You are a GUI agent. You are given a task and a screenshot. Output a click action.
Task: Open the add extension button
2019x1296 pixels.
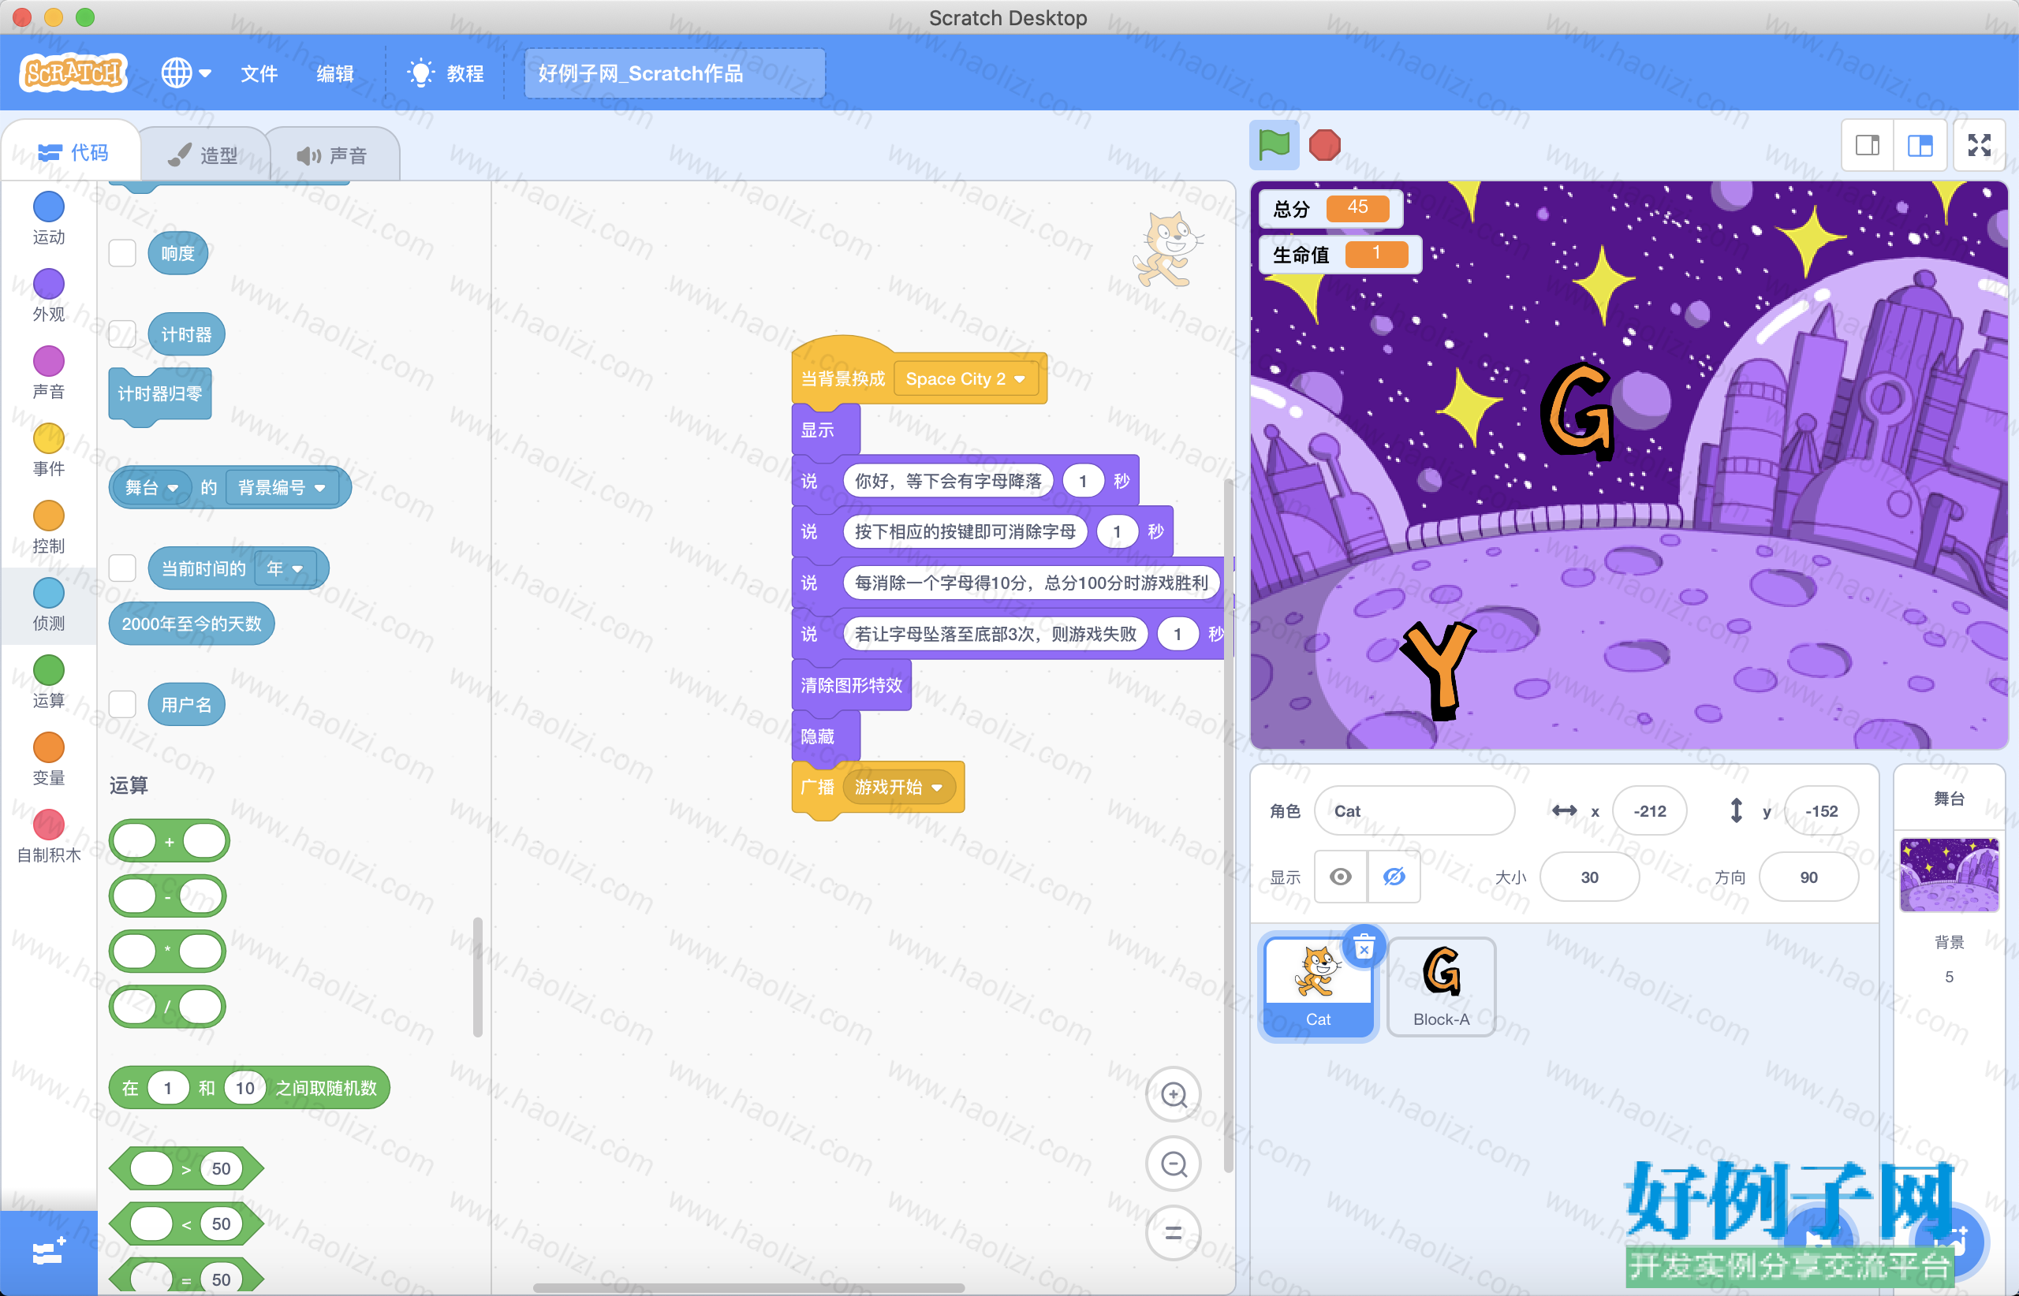point(49,1253)
